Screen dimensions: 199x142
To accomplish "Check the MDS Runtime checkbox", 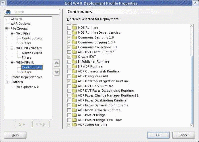I will click(x=69, y=28).
